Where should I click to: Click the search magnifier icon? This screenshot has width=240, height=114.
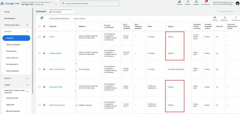point(63,3)
